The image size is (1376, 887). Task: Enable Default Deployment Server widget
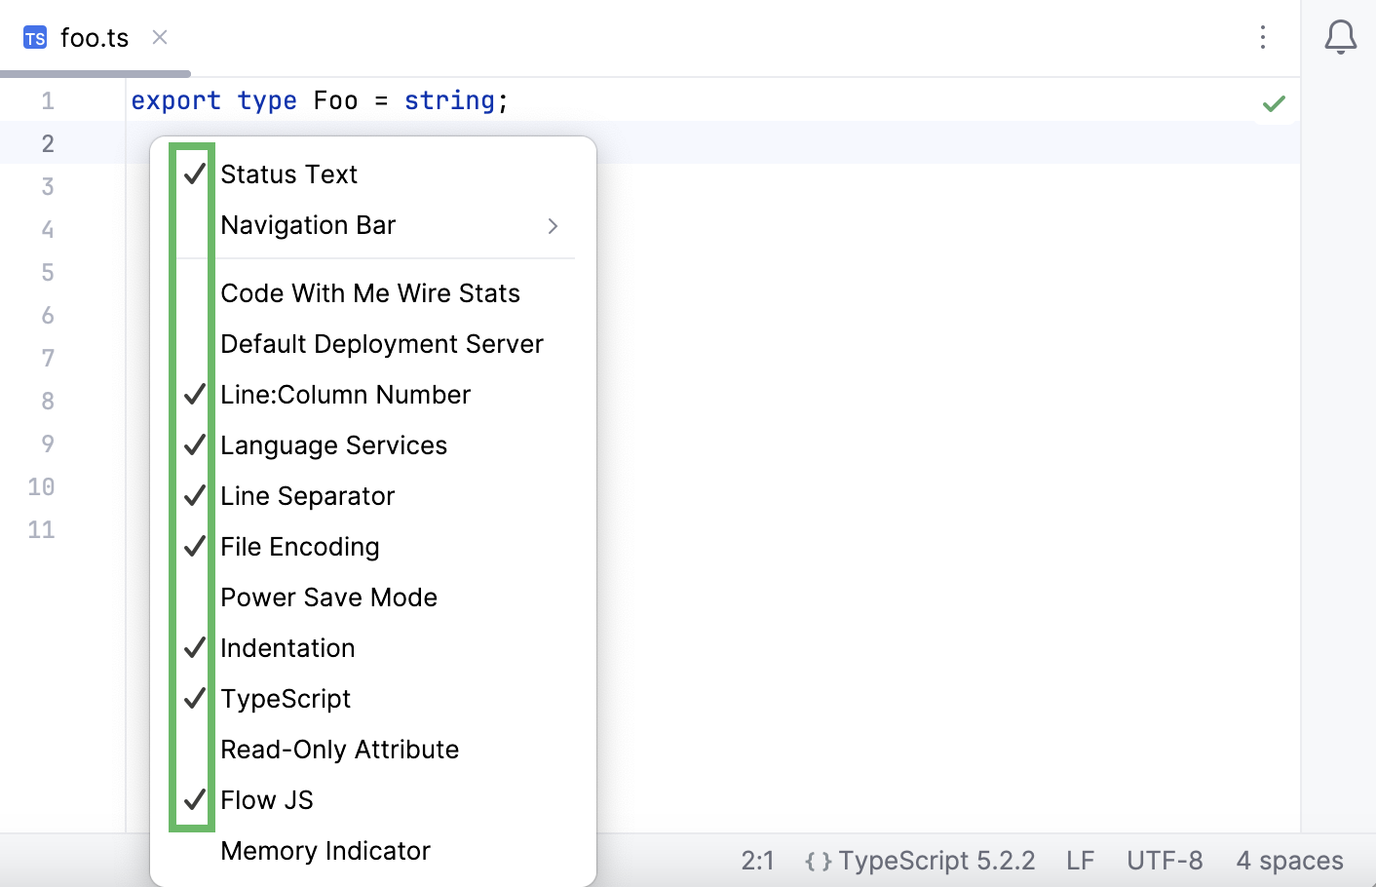[x=382, y=343]
